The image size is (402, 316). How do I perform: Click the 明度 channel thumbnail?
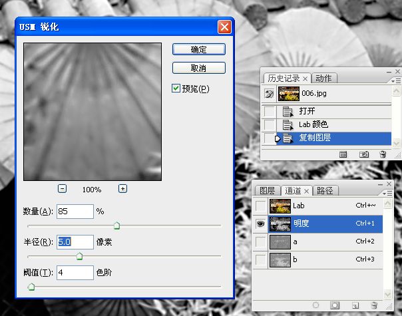tap(280, 224)
